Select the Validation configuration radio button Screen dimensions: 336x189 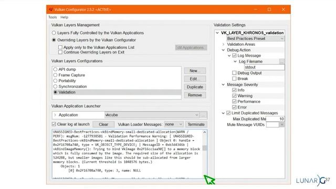click(55, 92)
